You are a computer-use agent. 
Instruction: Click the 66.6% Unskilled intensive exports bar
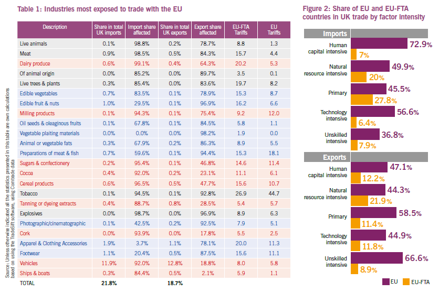tap(376, 258)
